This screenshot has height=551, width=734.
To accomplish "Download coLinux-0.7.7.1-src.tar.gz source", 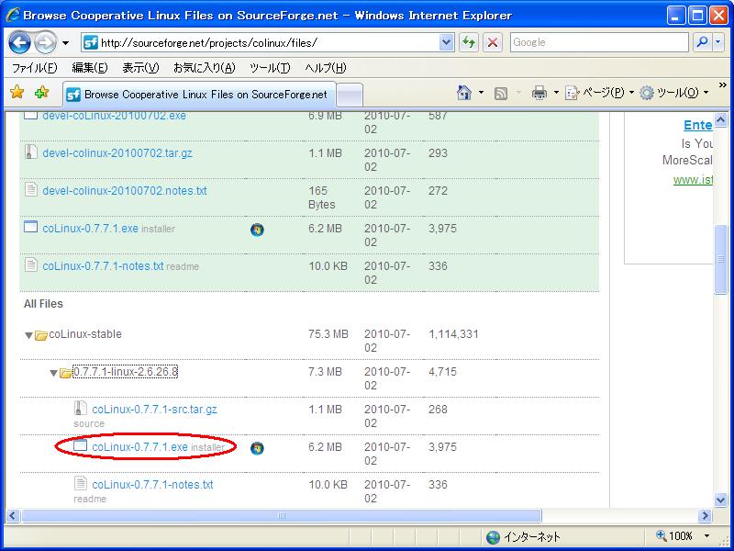I will [154, 409].
